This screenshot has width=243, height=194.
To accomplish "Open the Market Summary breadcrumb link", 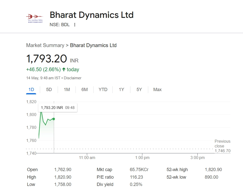I will 45,46.
